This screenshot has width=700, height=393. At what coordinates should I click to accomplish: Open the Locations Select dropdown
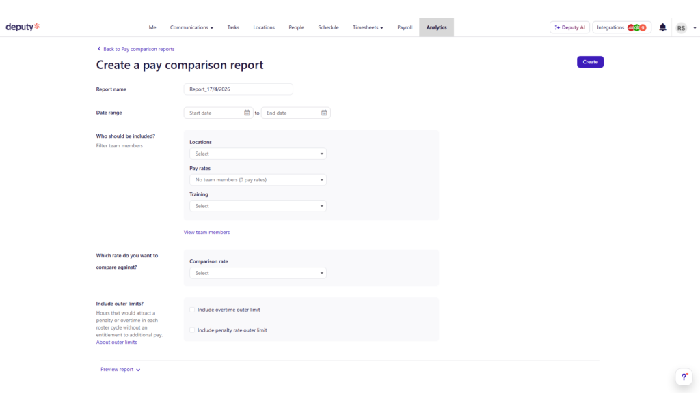click(258, 154)
